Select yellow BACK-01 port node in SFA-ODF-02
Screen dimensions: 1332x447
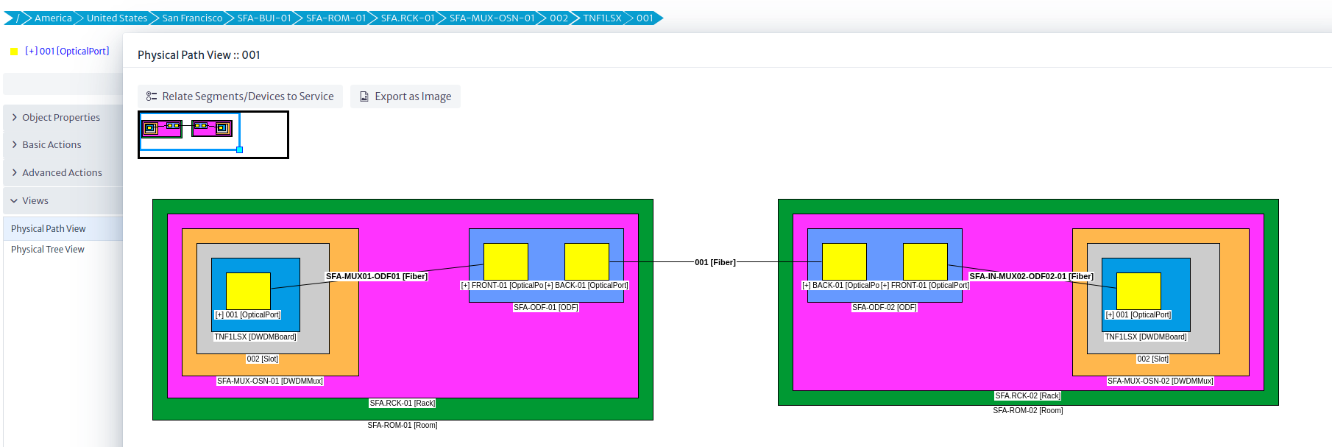[x=844, y=261]
